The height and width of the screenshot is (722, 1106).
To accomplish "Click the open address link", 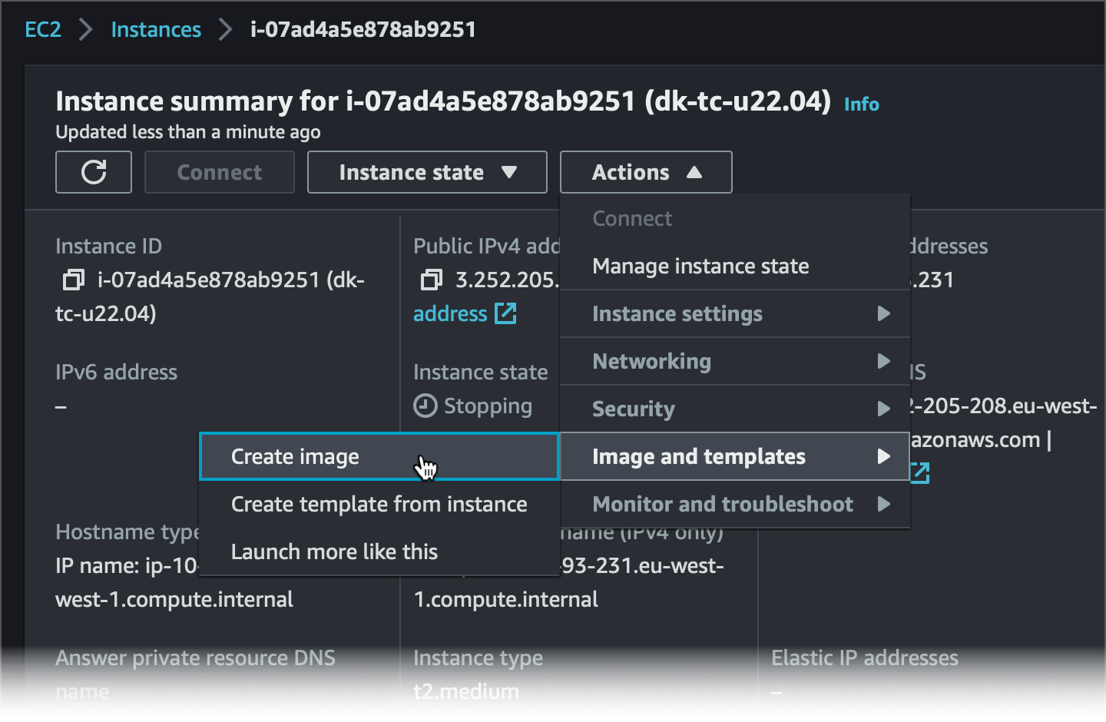I will tap(450, 313).
